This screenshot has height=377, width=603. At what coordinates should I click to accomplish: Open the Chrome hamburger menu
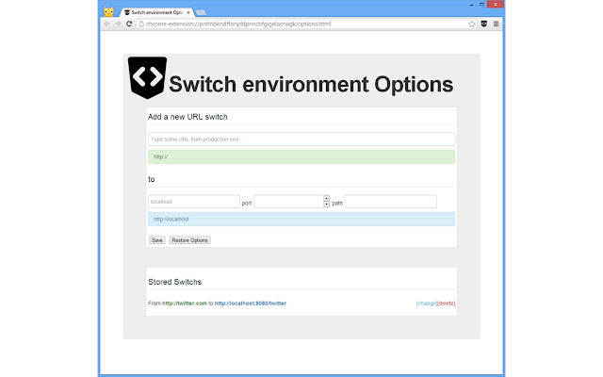click(x=497, y=24)
